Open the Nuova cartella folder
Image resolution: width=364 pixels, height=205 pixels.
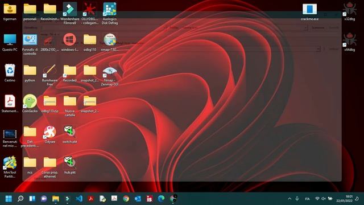click(70, 101)
